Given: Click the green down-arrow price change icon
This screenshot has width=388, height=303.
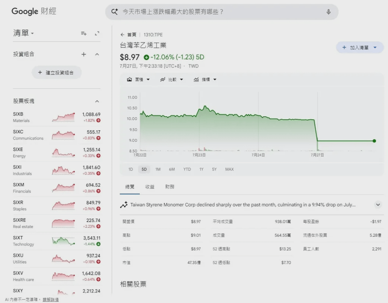Looking at the screenshot, I should (x=146, y=58).
